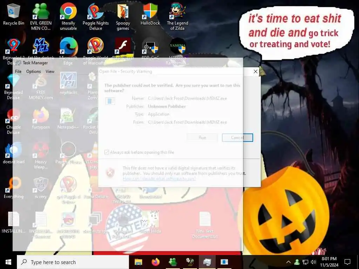Uncheck Always ask before opening this file
This screenshot has height=269, width=359.
107,152
